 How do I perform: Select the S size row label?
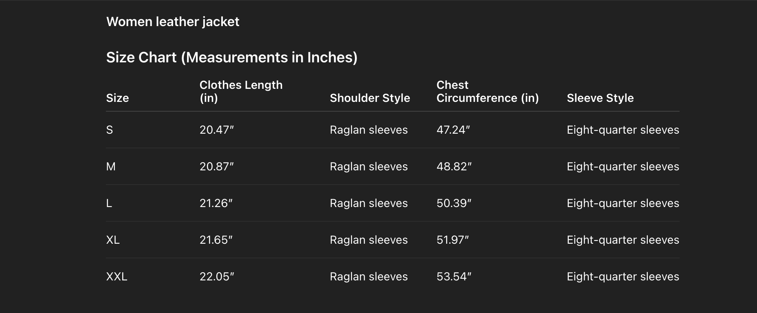[x=110, y=130]
